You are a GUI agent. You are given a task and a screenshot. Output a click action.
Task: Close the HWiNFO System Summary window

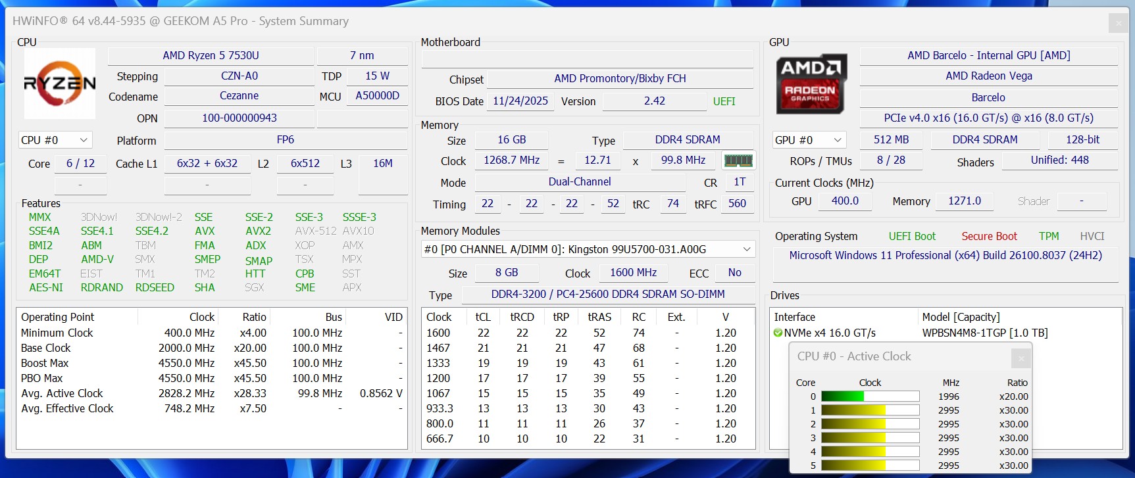pyautogui.click(x=1119, y=24)
